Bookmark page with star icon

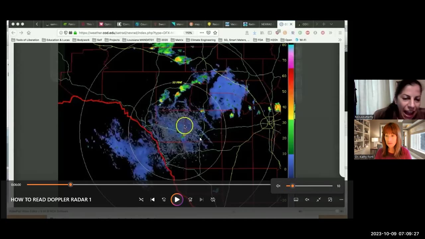coord(215,33)
